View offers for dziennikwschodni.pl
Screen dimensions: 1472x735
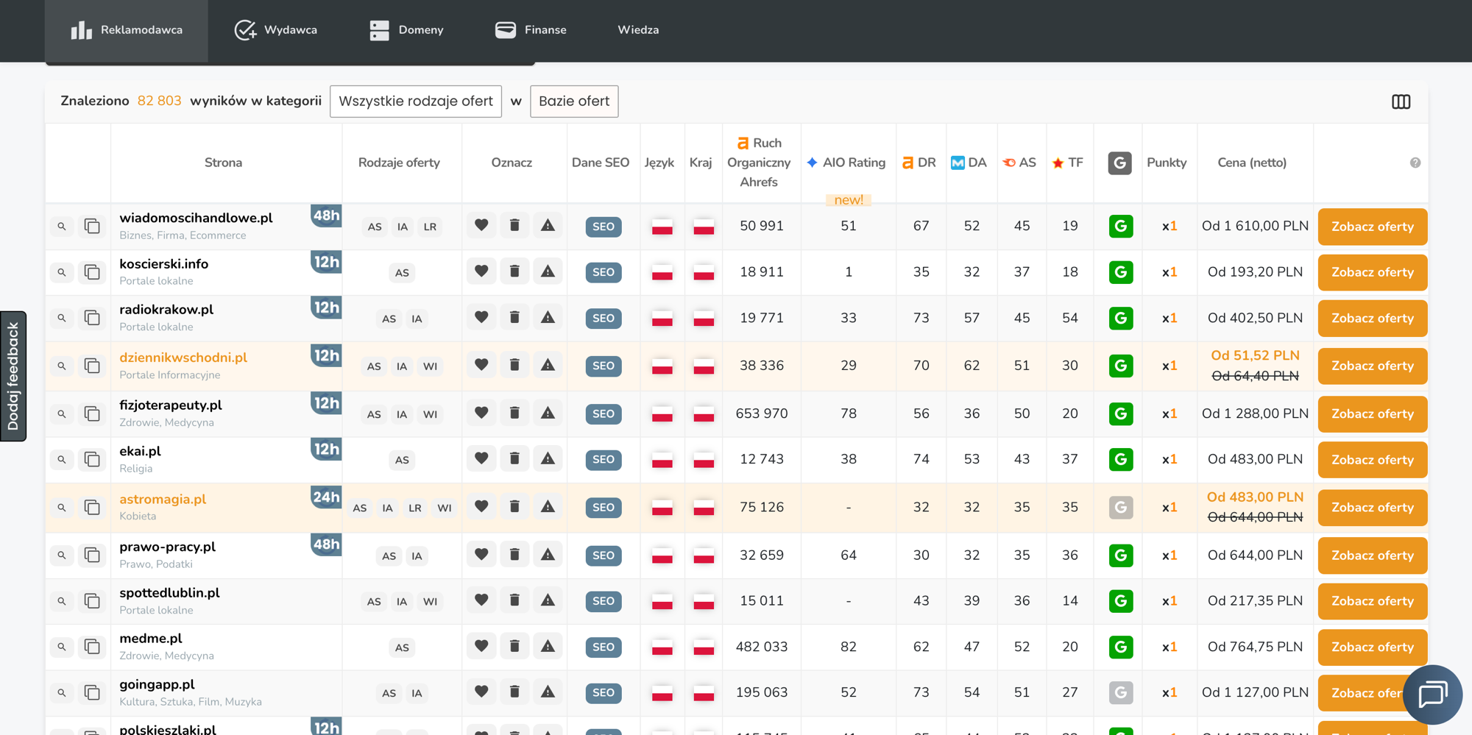(x=1373, y=366)
